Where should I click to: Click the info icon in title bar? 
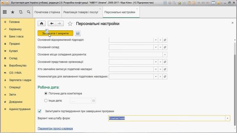(x=218, y=3)
